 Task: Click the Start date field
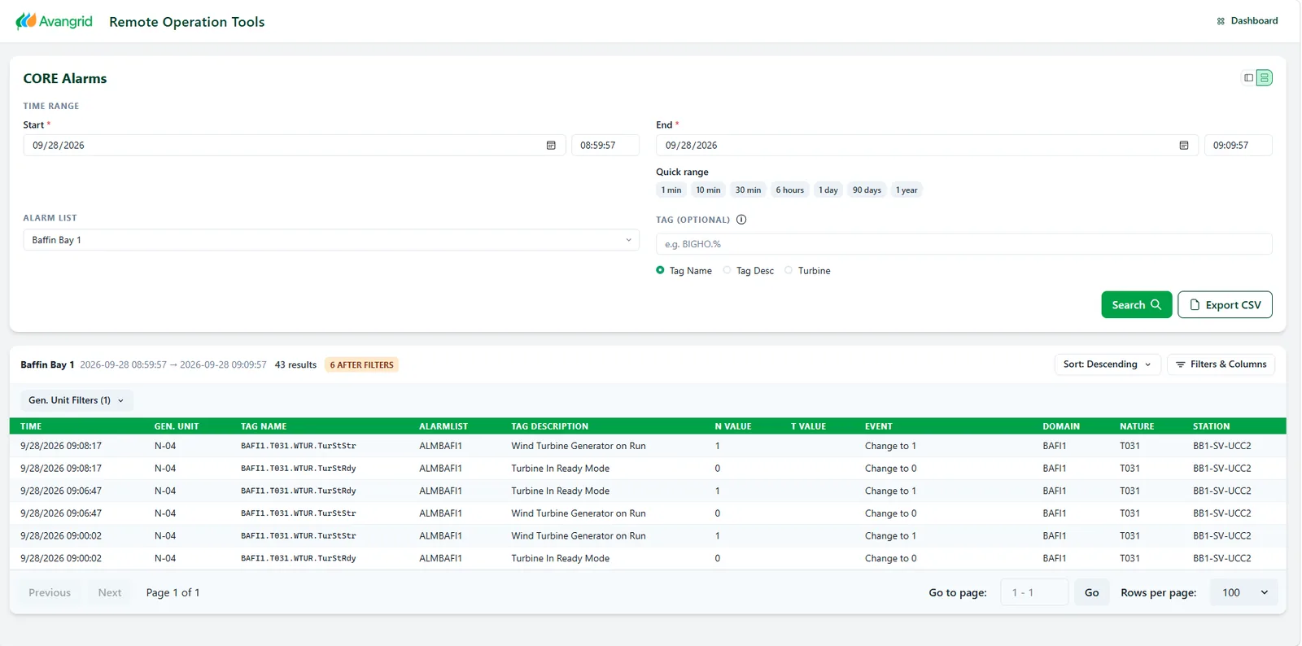pyautogui.click(x=294, y=146)
